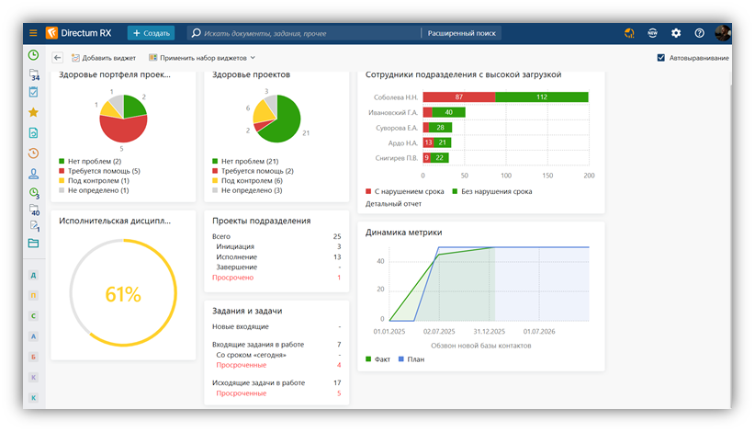Click the back arrow button
The width and height of the screenshot is (755, 432).
click(x=57, y=58)
